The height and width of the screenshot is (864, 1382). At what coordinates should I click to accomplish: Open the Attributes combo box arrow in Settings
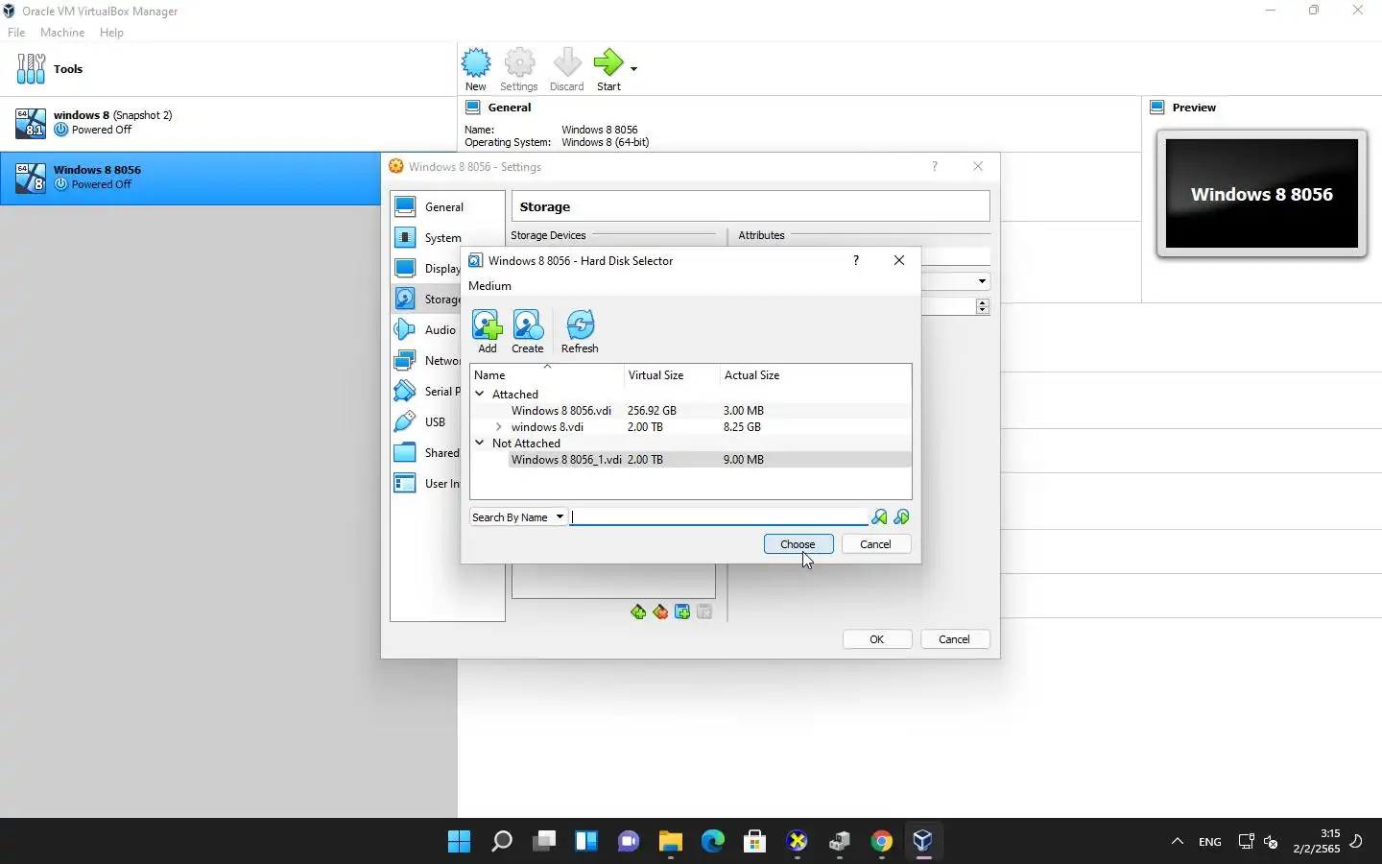[982, 282]
